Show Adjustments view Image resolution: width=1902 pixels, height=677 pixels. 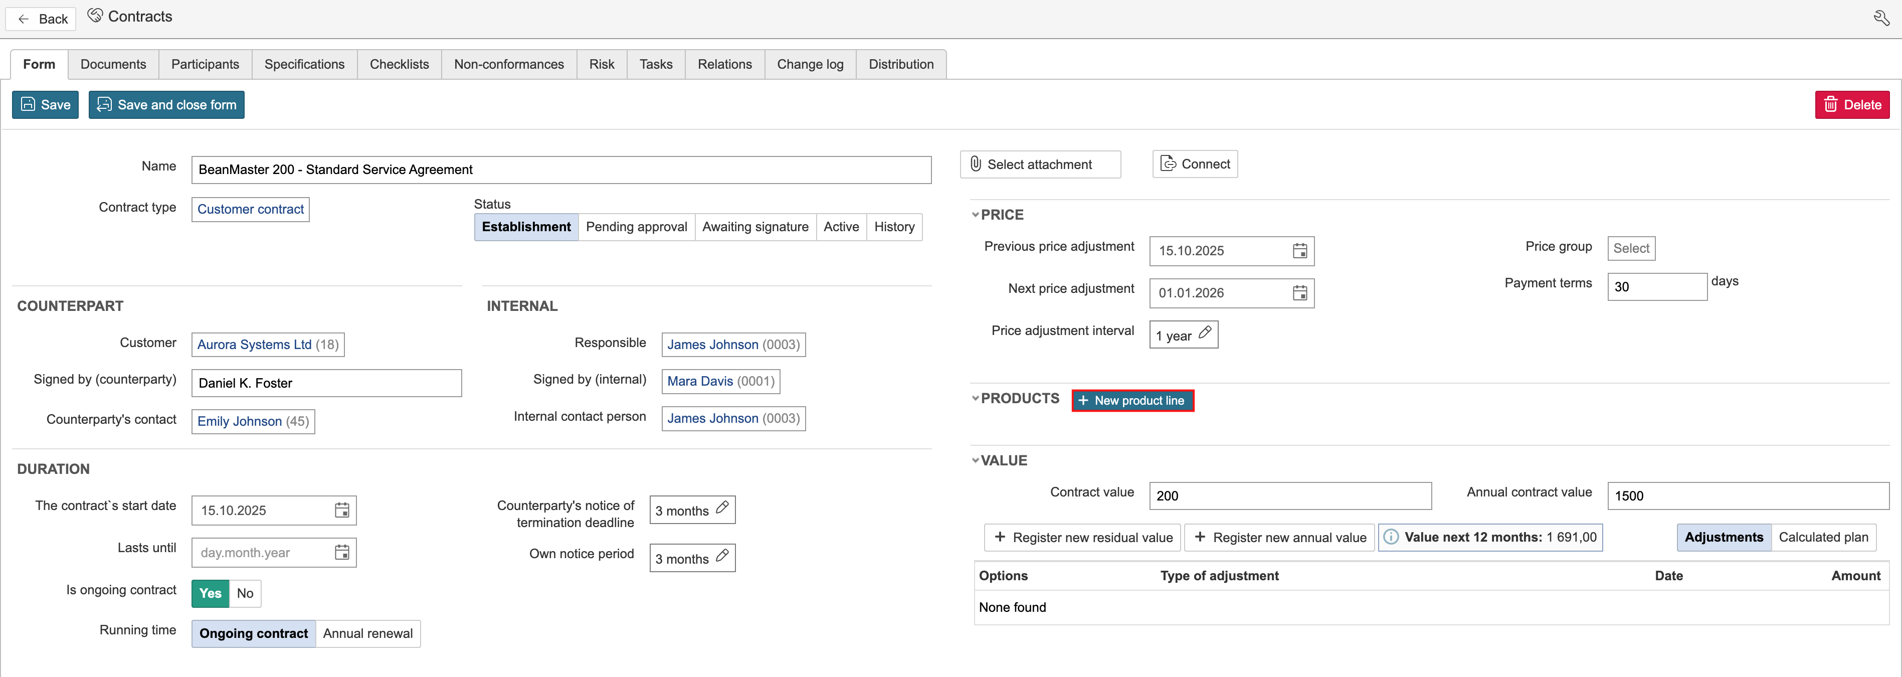coord(1724,537)
